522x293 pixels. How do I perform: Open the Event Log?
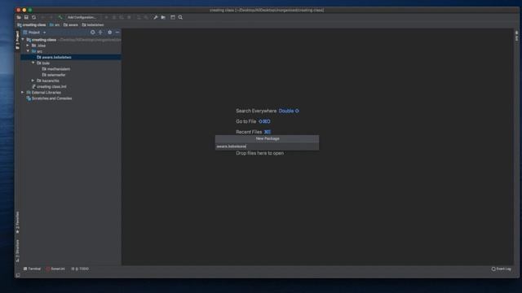(x=502, y=269)
